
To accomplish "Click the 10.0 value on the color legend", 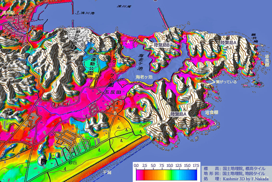I will (170, 165).
